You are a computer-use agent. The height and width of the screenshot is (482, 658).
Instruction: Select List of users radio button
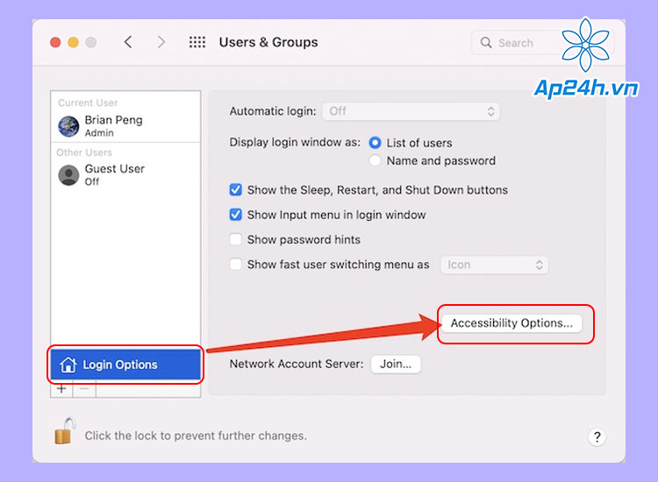(x=375, y=143)
